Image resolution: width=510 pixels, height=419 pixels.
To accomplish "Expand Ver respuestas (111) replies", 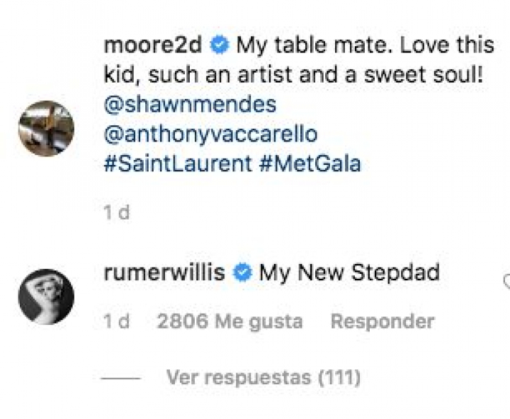I will (263, 378).
